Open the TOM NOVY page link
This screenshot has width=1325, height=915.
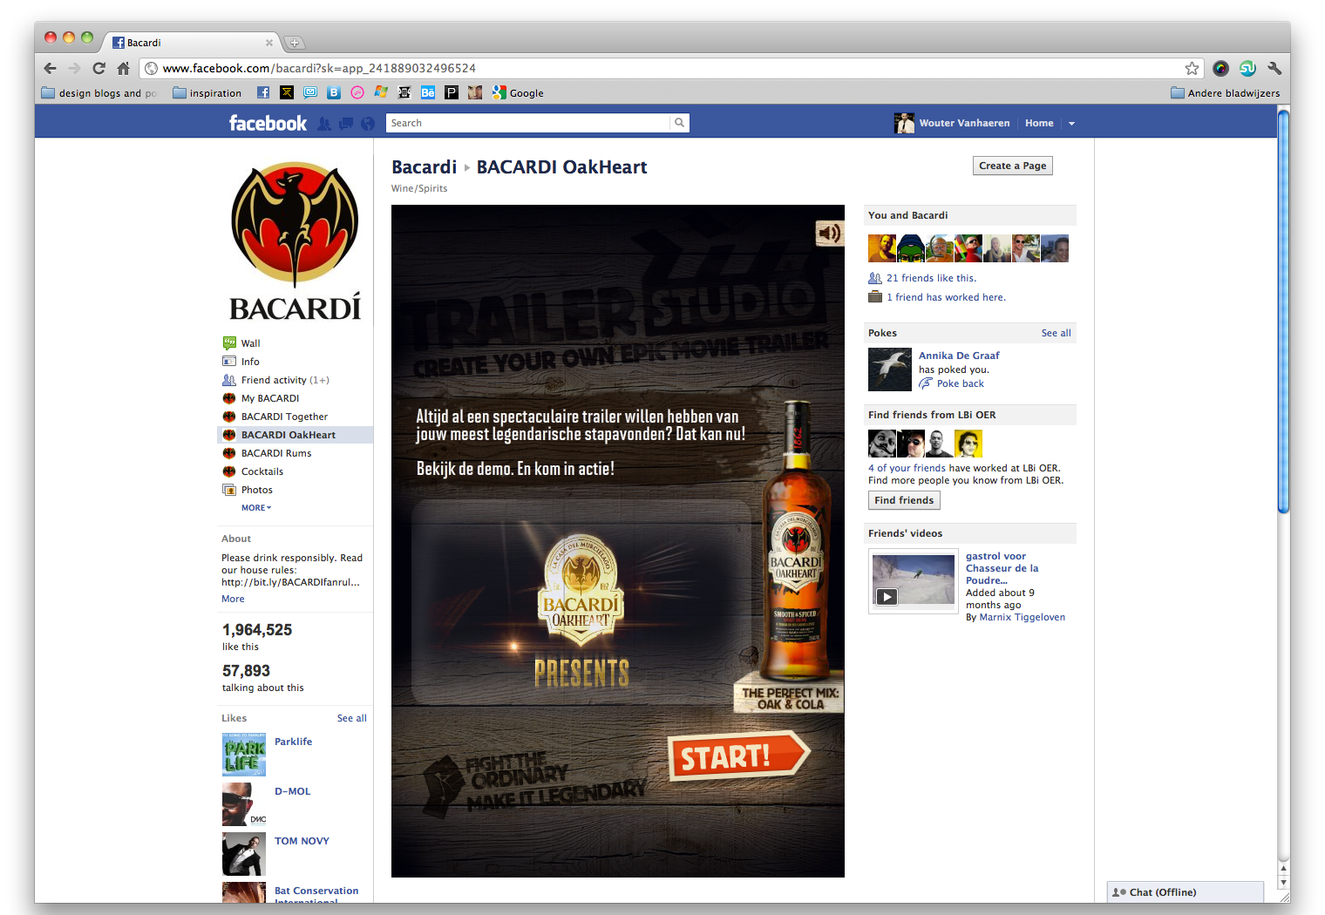[302, 841]
